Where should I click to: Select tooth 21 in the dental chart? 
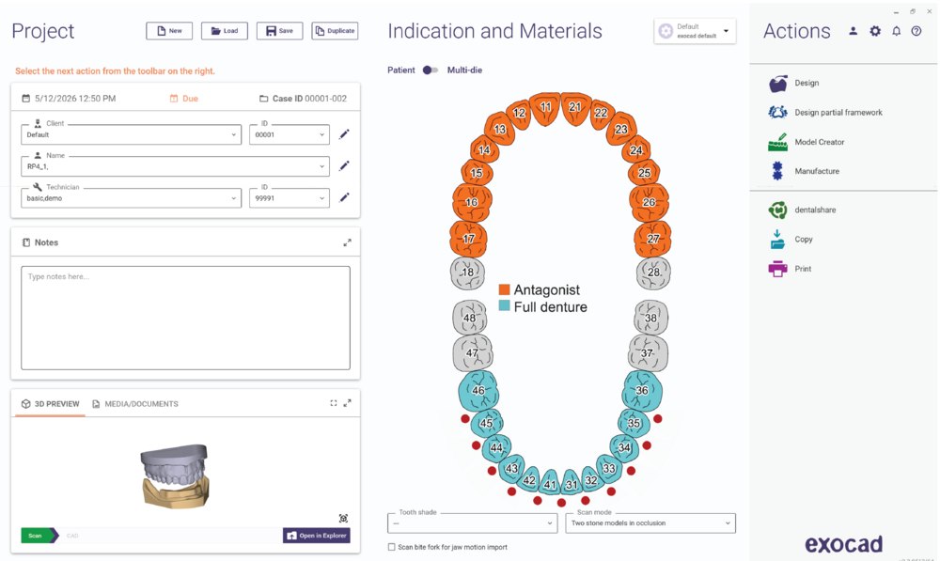pyautogui.click(x=575, y=108)
